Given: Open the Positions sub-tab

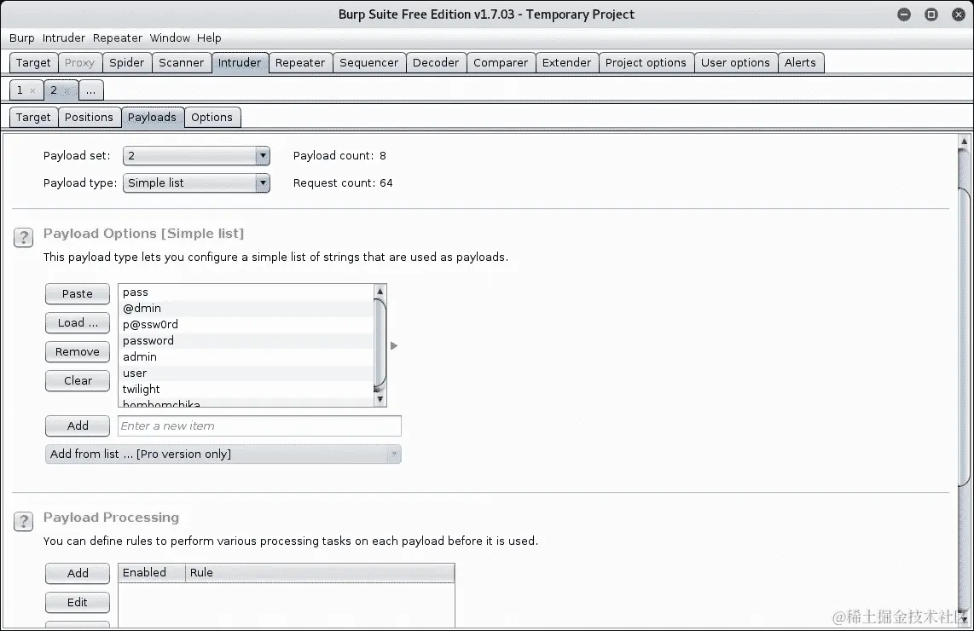Looking at the screenshot, I should [89, 118].
